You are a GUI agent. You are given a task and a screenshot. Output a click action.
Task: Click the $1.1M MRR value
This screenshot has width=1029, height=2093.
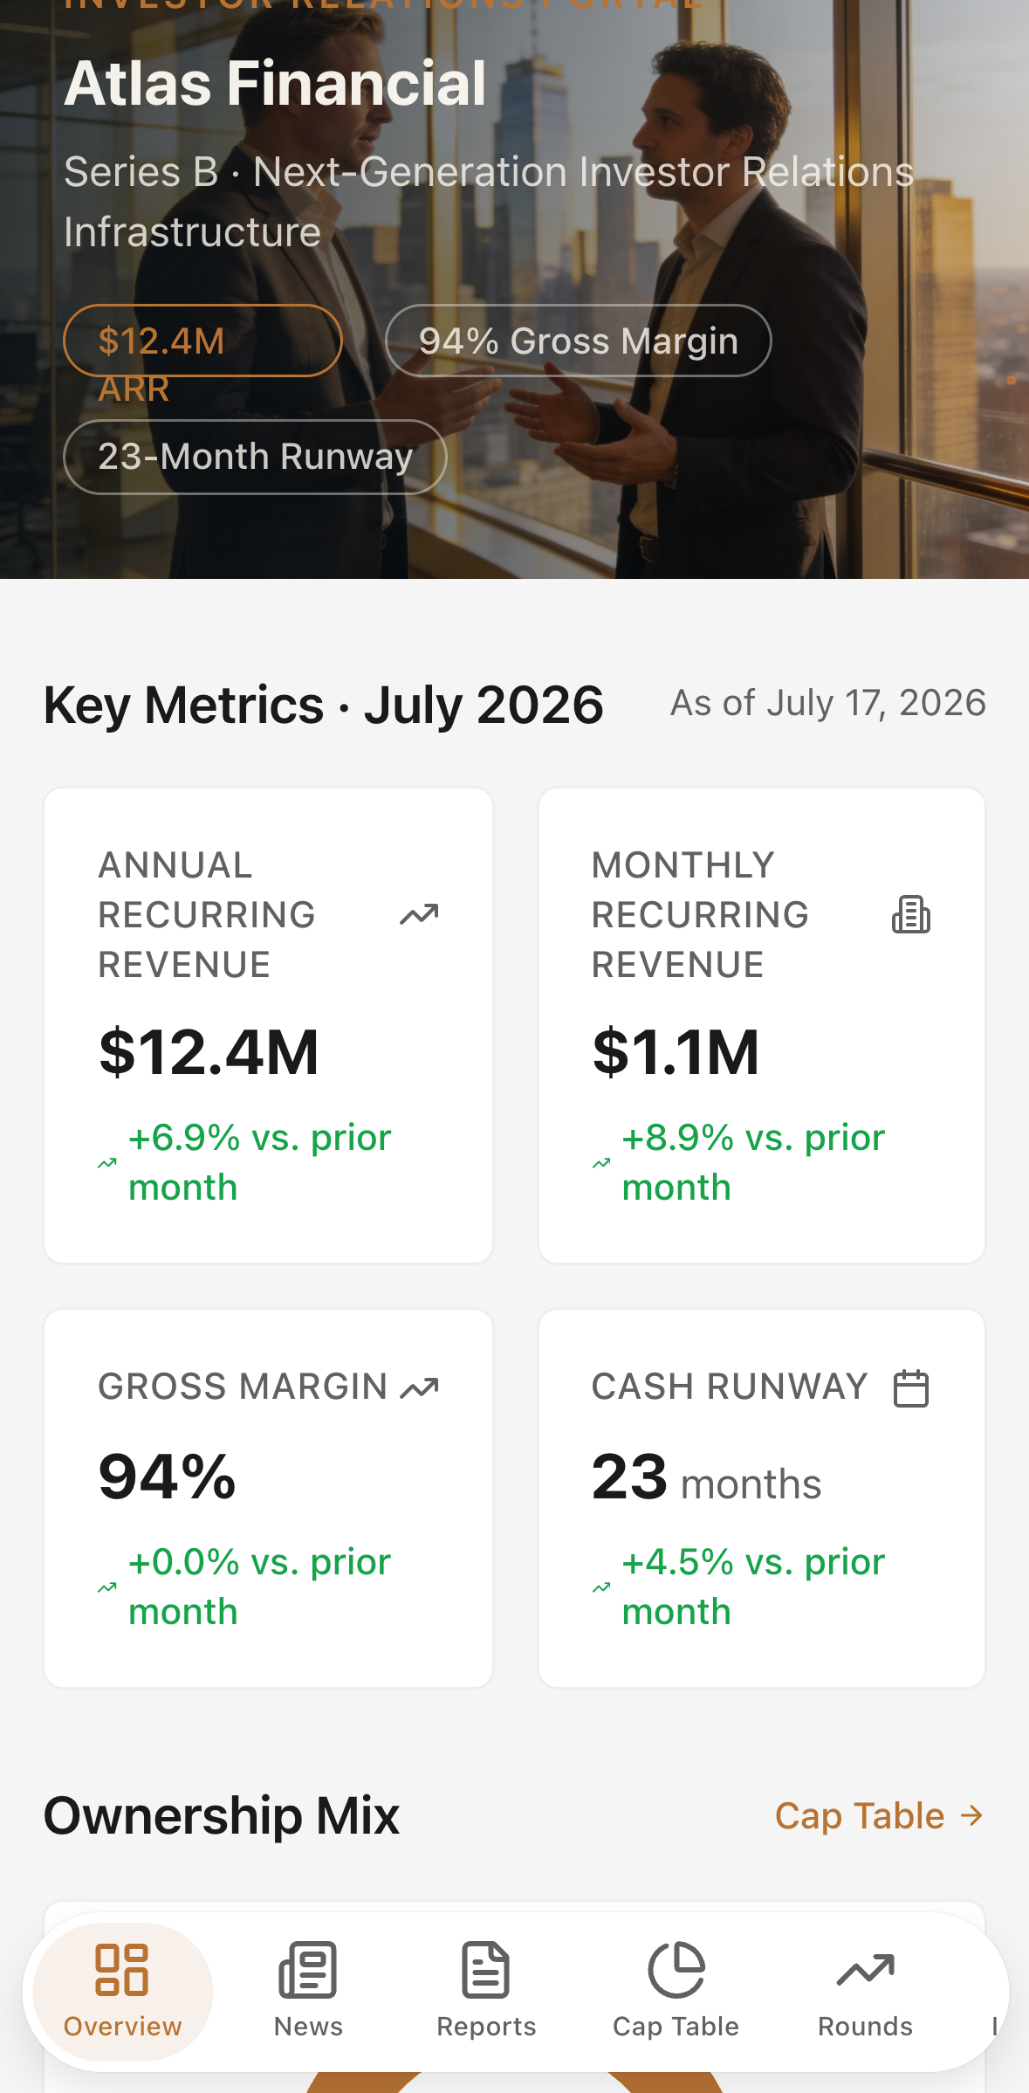tap(676, 1052)
